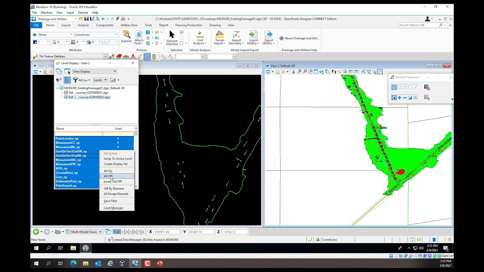Screen dimensions: 484x272
Task: Open Attach Tools in the ribbon
Action: 139,38
